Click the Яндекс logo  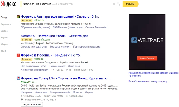pyautogui.click(x=8, y=4)
